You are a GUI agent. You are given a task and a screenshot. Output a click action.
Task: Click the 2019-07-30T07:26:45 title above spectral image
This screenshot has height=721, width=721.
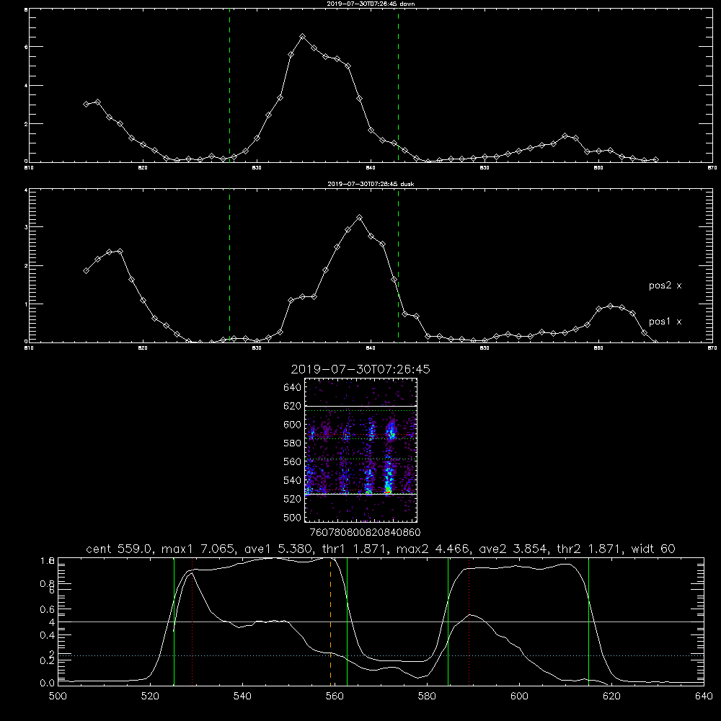[360, 369]
